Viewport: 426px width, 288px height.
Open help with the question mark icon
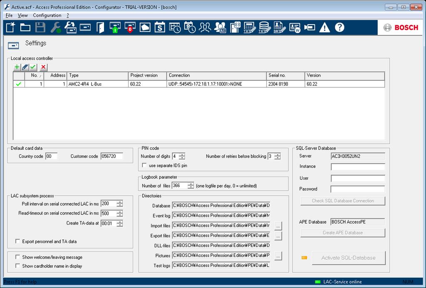click(339, 27)
